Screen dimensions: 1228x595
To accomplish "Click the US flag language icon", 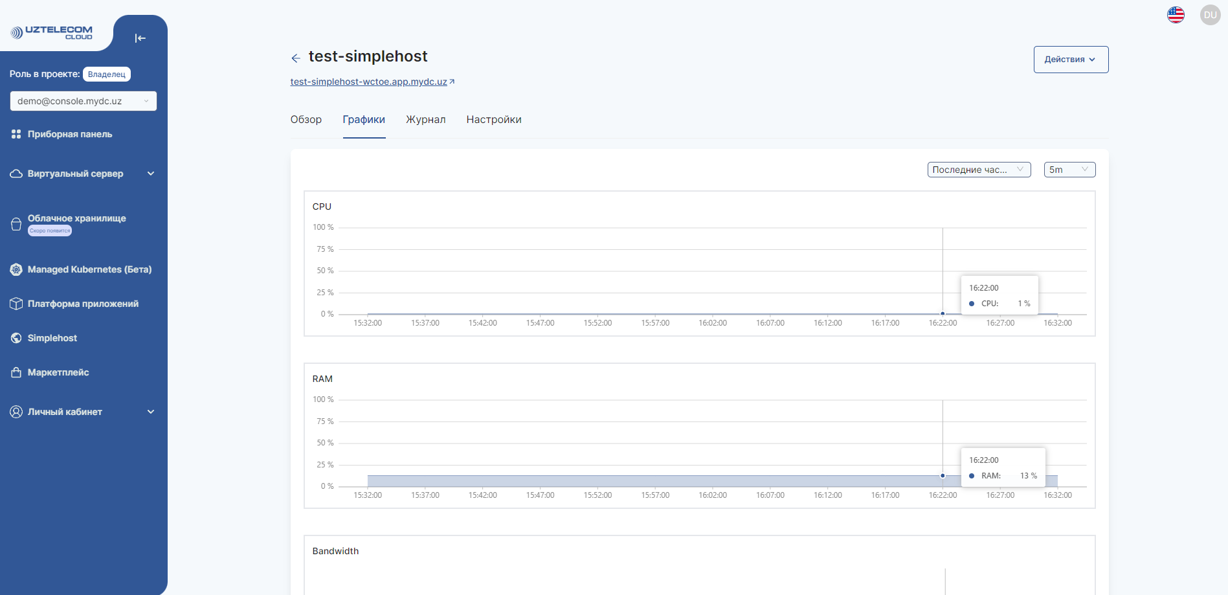I will click(1176, 14).
